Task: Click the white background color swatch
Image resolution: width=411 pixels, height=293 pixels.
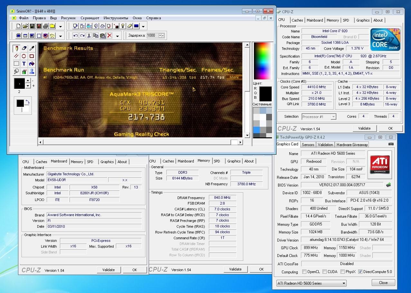Action: pos(26,109)
